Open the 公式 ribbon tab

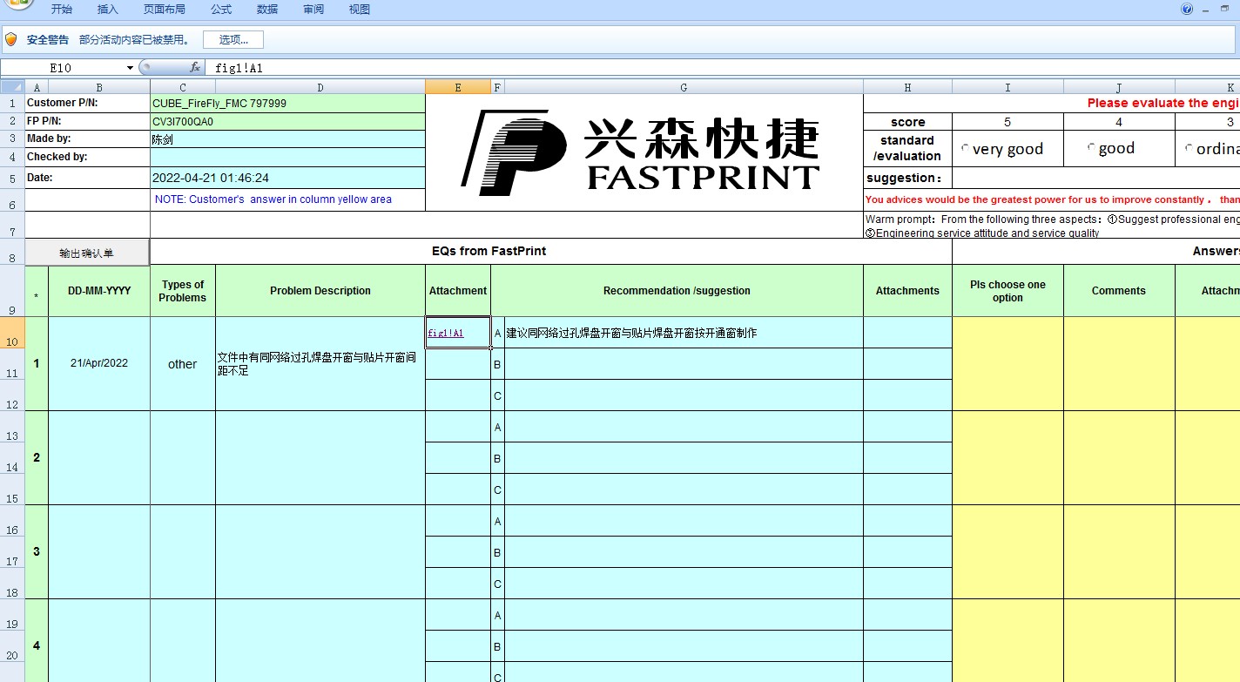pyautogui.click(x=221, y=10)
